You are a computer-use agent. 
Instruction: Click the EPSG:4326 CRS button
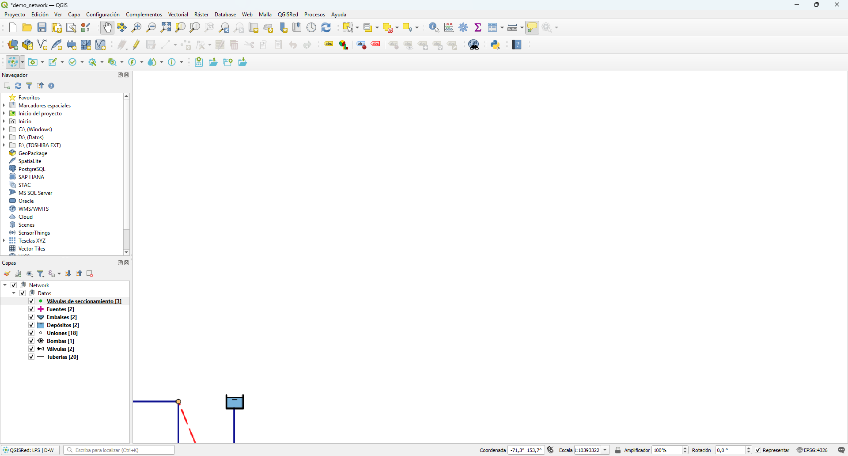[x=812, y=450]
